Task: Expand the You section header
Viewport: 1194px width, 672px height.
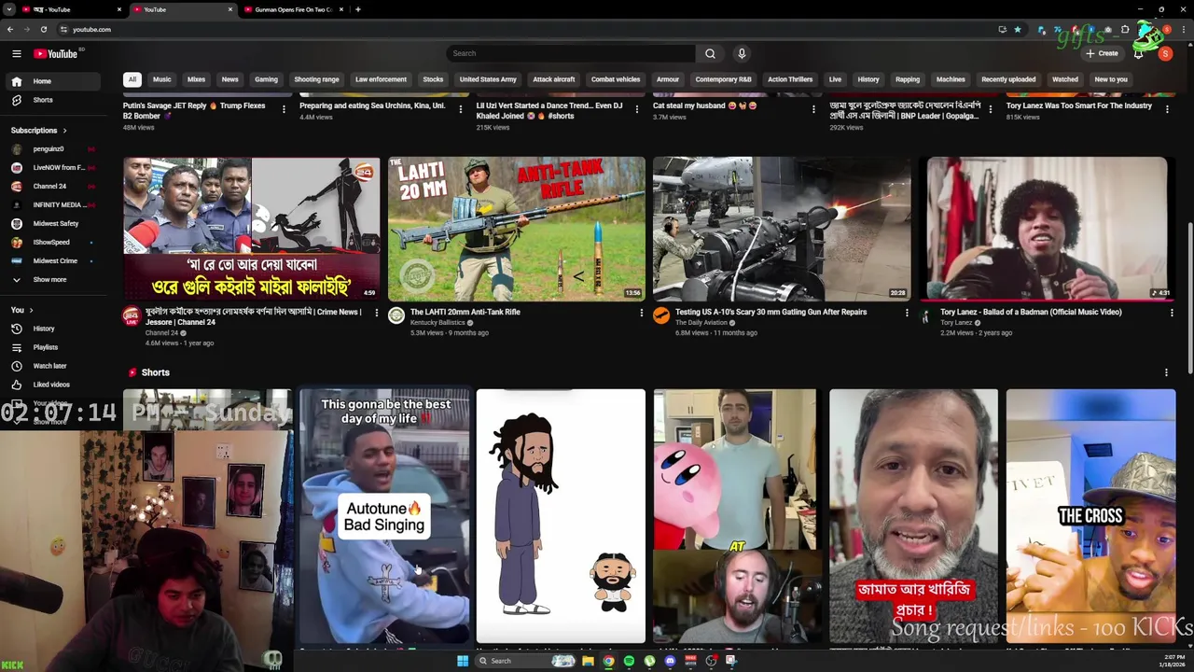Action: (x=22, y=310)
